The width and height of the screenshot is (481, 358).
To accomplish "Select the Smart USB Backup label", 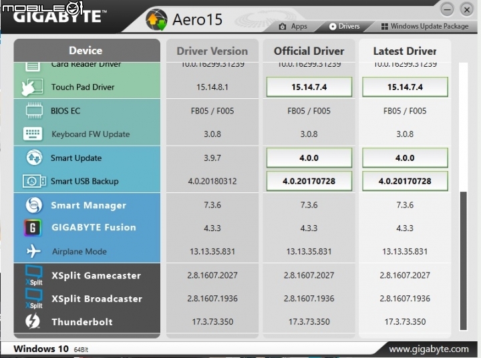I will click(84, 181).
